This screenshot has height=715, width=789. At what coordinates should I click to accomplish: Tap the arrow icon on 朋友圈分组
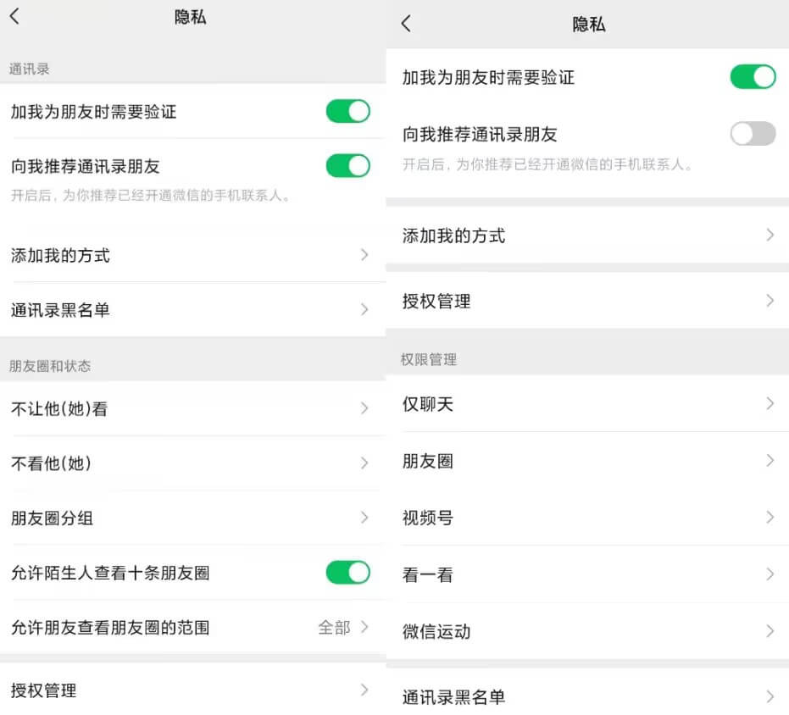tap(364, 518)
